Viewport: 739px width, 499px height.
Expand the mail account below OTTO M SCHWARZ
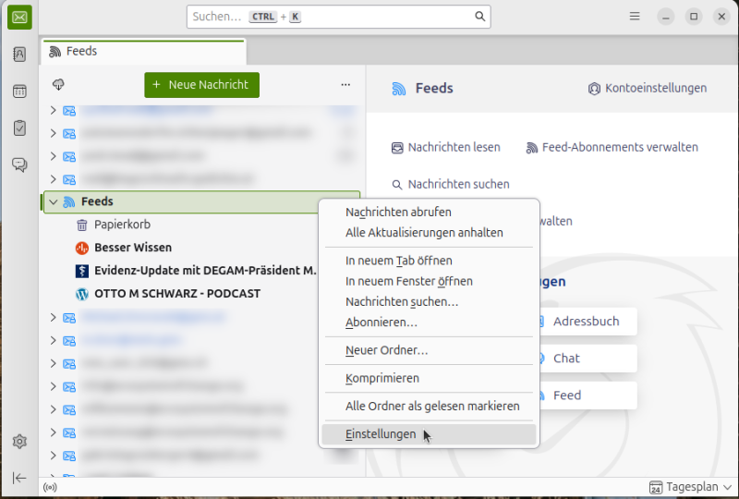(x=54, y=317)
